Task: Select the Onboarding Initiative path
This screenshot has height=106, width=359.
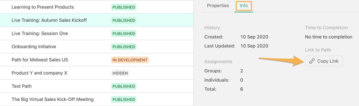Action: (34, 47)
